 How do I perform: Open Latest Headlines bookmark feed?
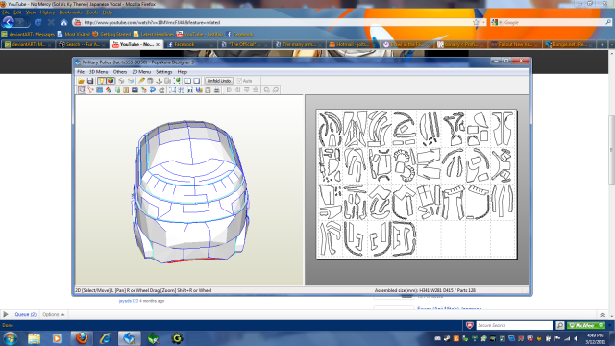(154, 35)
